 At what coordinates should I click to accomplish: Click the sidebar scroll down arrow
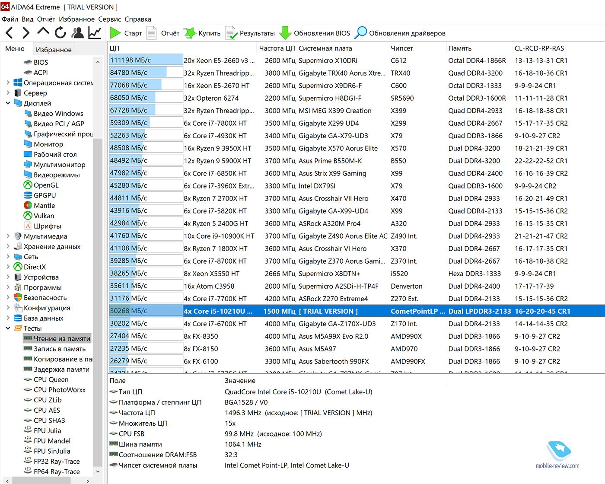tap(98, 471)
